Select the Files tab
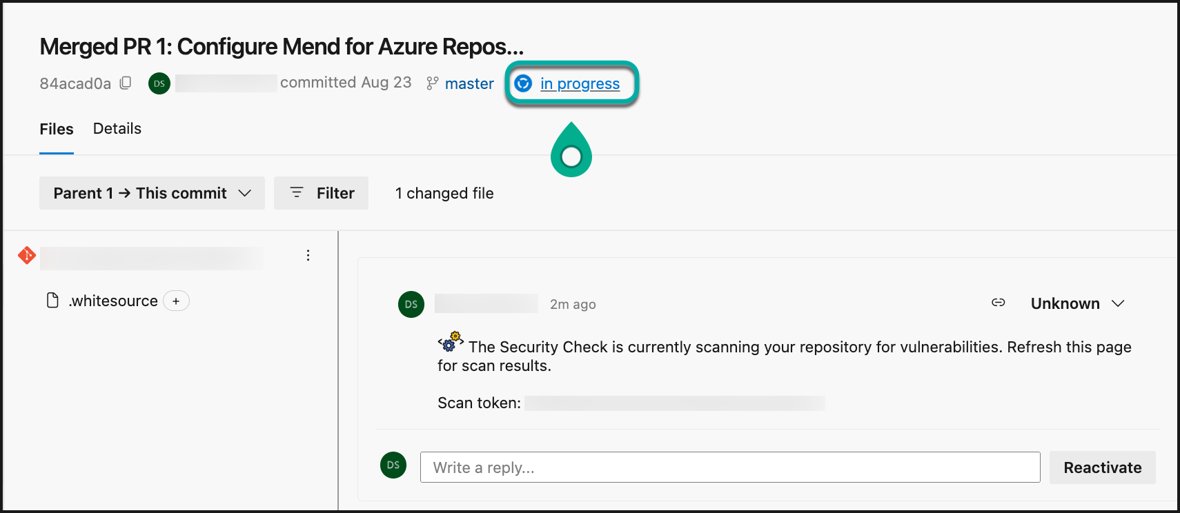This screenshot has height=513, width=1180. (x=57, y=130)
